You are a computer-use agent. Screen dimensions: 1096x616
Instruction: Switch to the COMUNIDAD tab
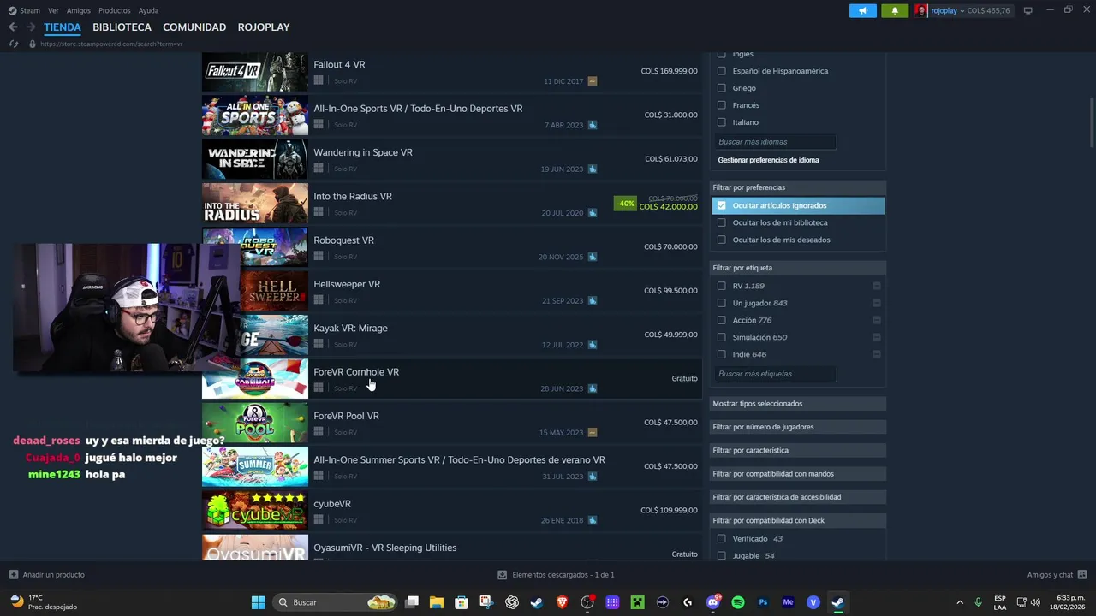[194, 27]
